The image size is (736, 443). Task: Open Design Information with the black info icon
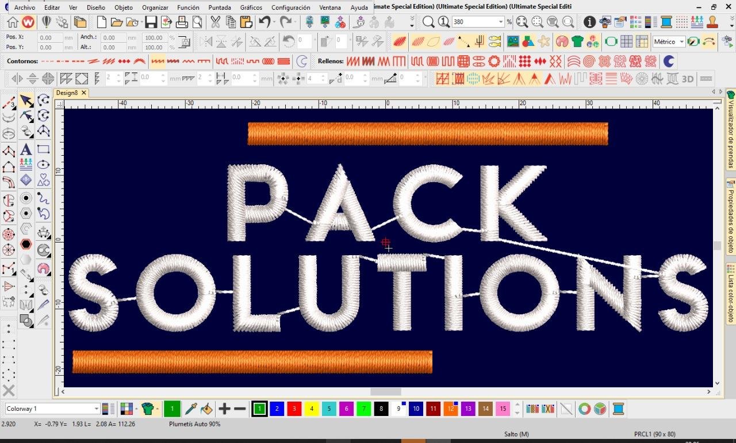click(589, 22)
